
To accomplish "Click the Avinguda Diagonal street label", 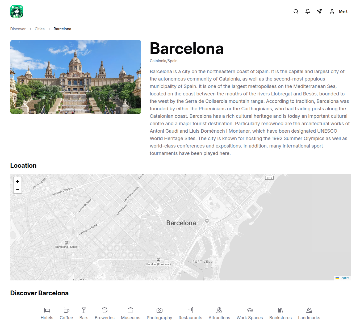I will (x=62, y=191).
